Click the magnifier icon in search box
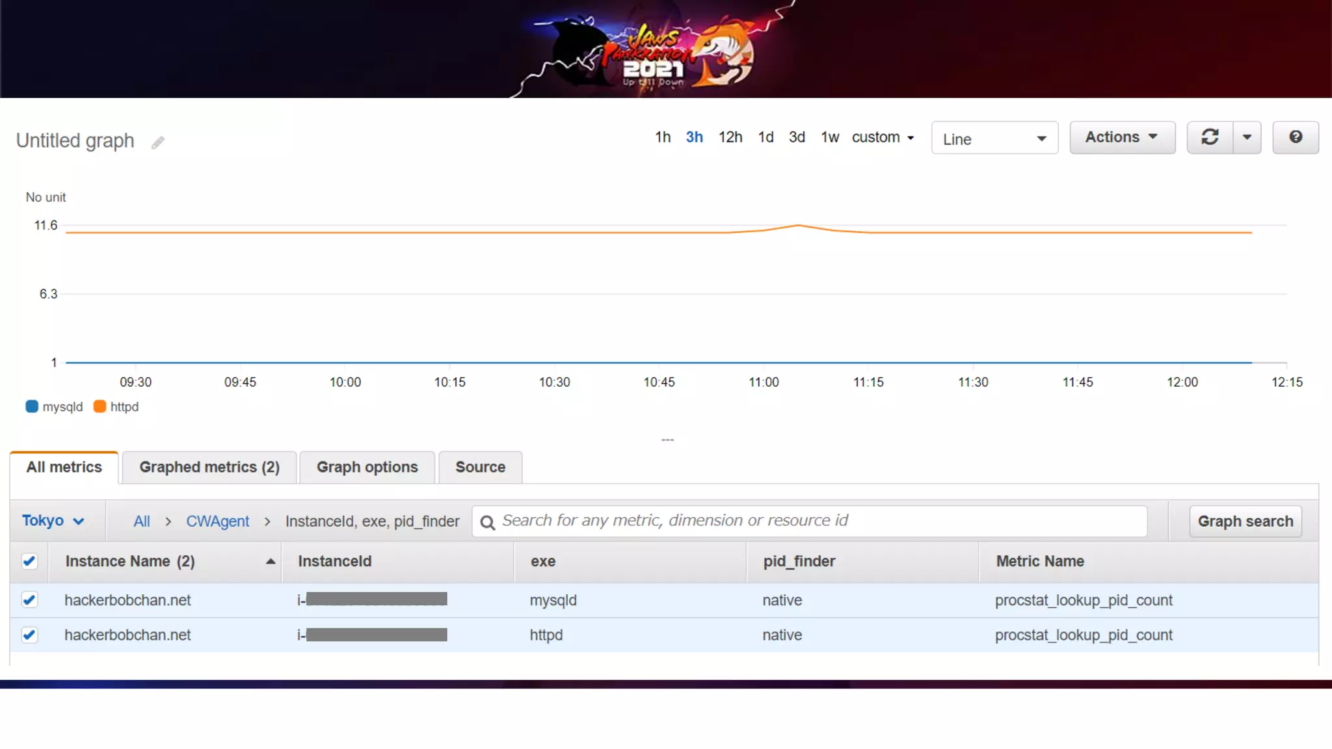Image resolution: width=1332 pixels, height=749 pixels. click(x=488, y=522)
